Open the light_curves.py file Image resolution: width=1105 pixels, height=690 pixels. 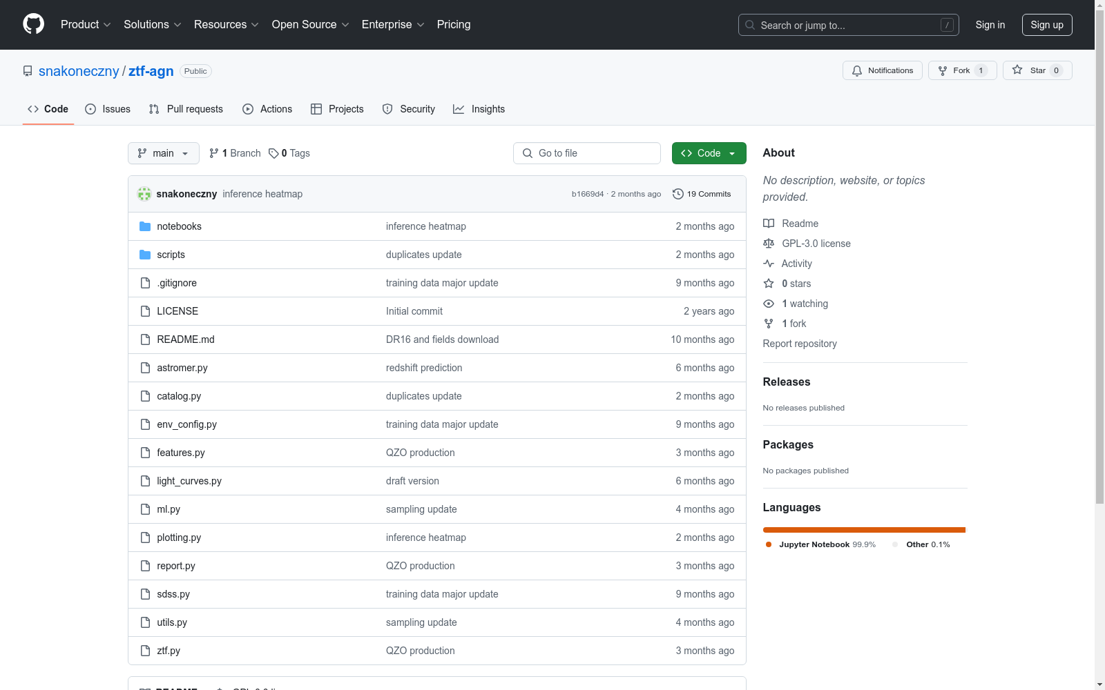pos(189,481)
